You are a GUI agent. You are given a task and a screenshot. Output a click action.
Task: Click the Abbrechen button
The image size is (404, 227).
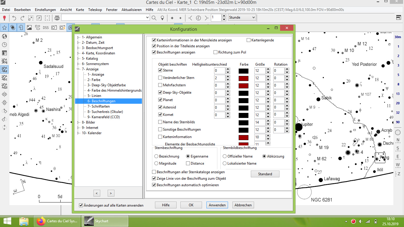coord(243,205)
